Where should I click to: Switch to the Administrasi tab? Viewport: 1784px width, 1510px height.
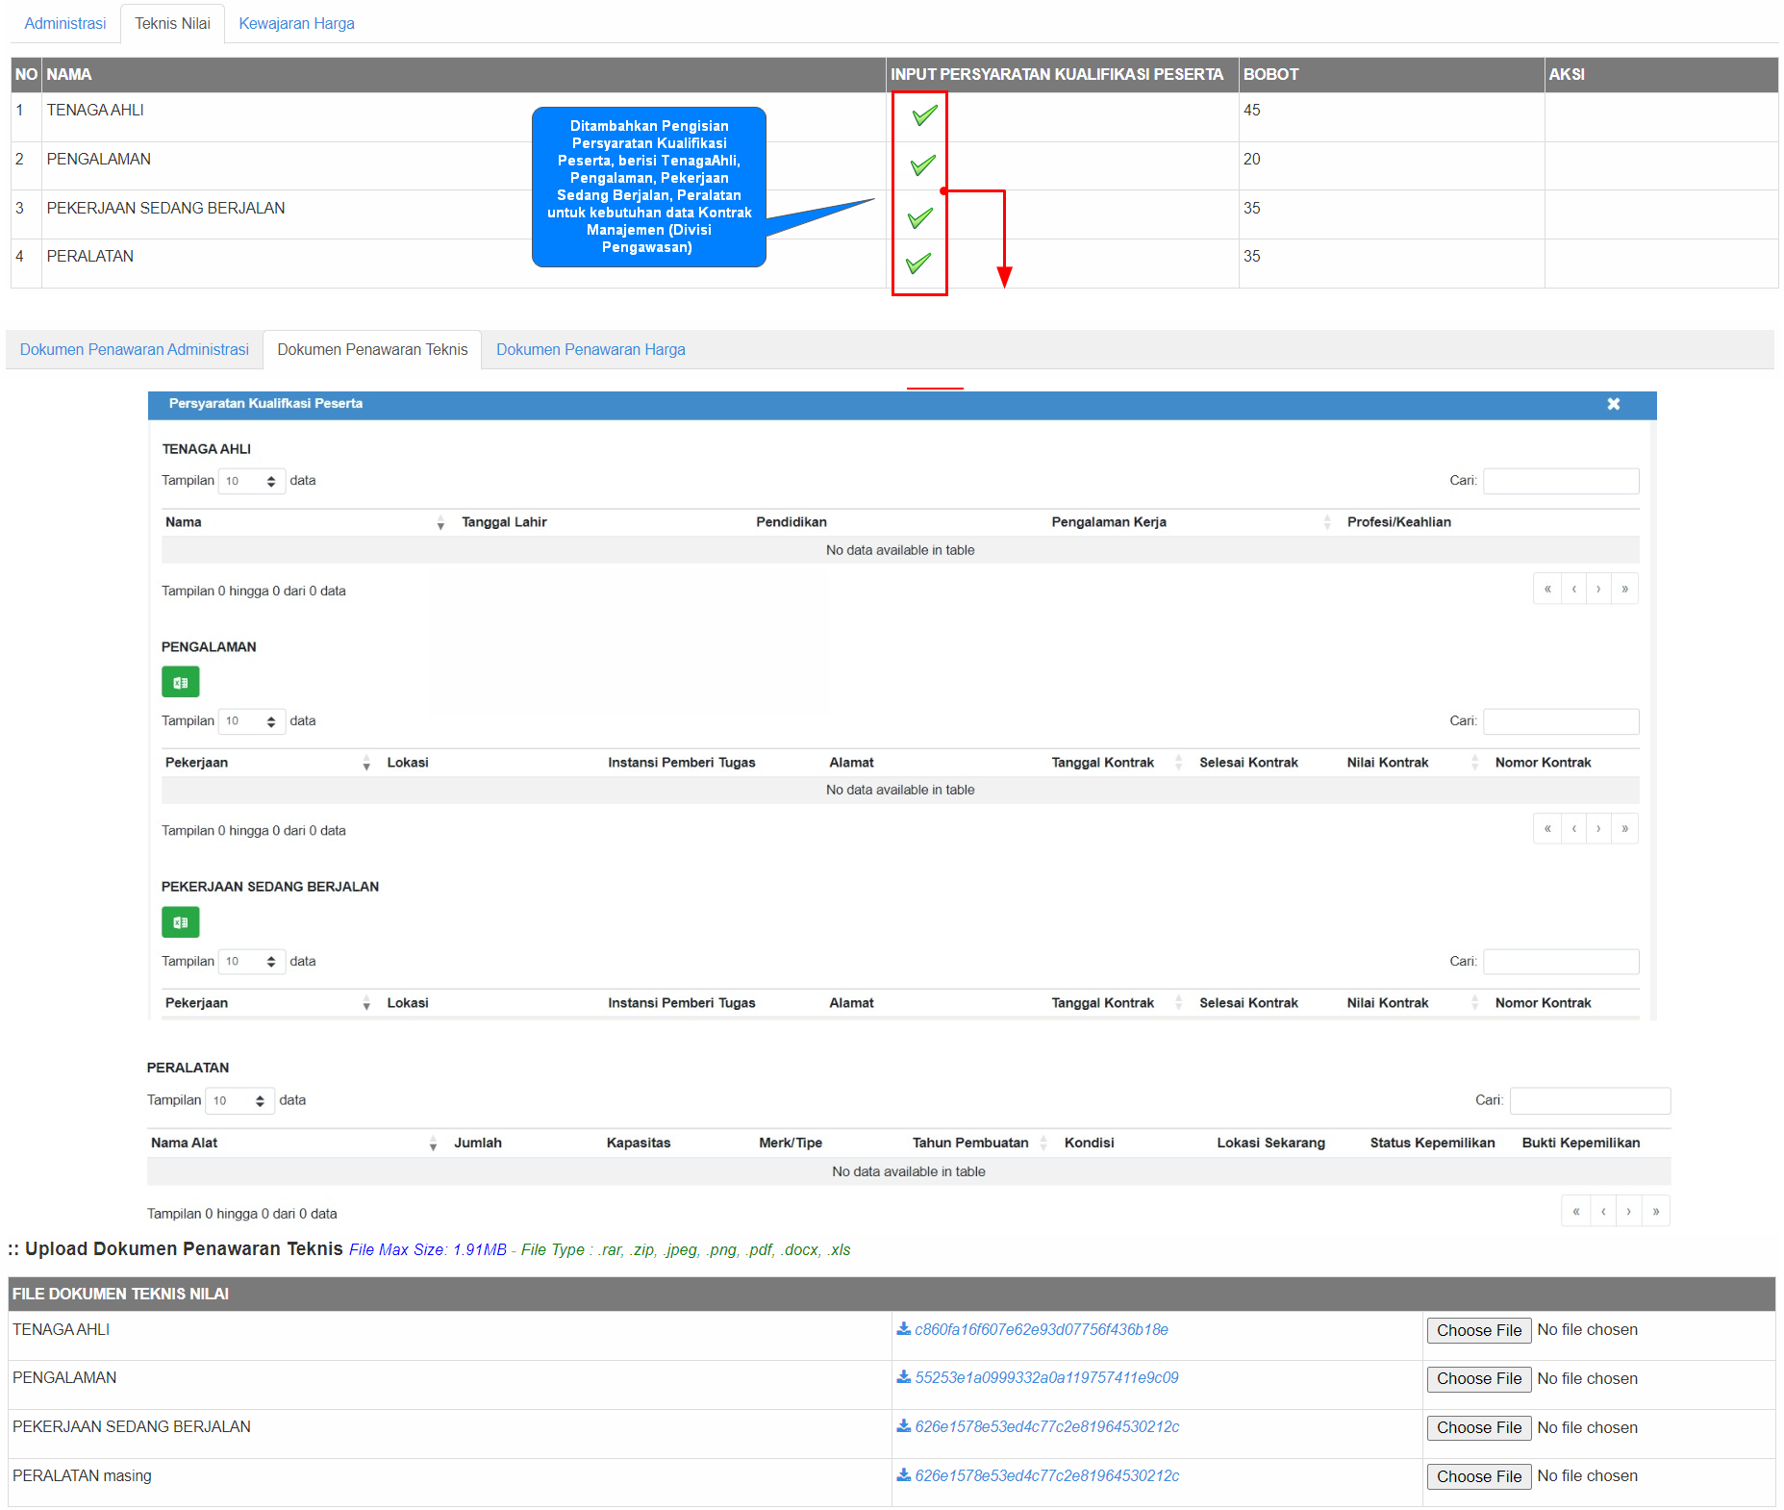(x=65, y=23)
